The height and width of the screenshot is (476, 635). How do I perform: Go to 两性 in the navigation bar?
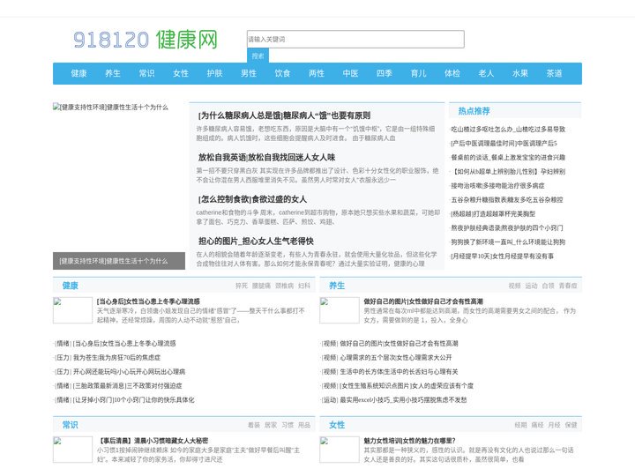tap(317, 73)
